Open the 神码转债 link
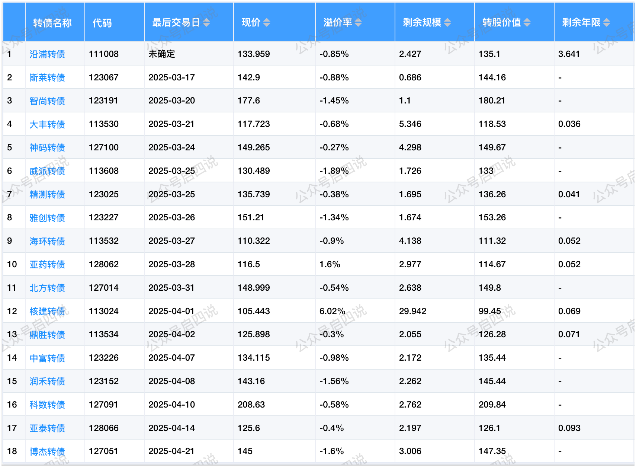Screen dimensions: 636x466 point(47,148)
